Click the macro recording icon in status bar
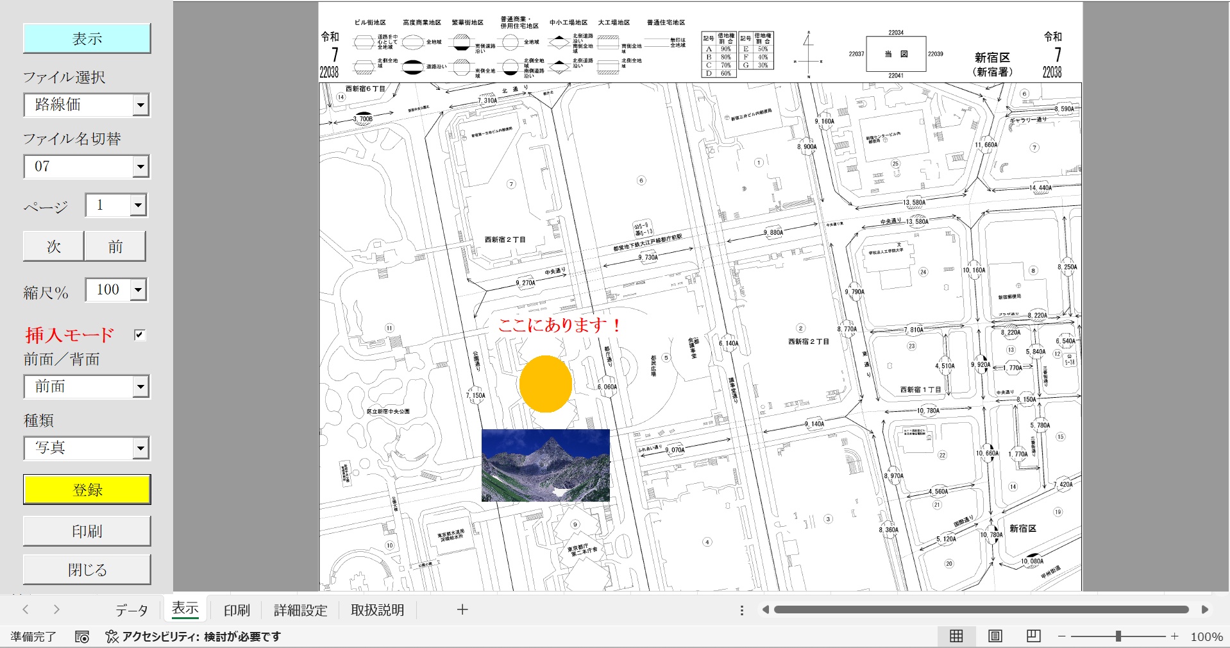The width and height of the screenshot is (1230, 648). click(82, 636)
